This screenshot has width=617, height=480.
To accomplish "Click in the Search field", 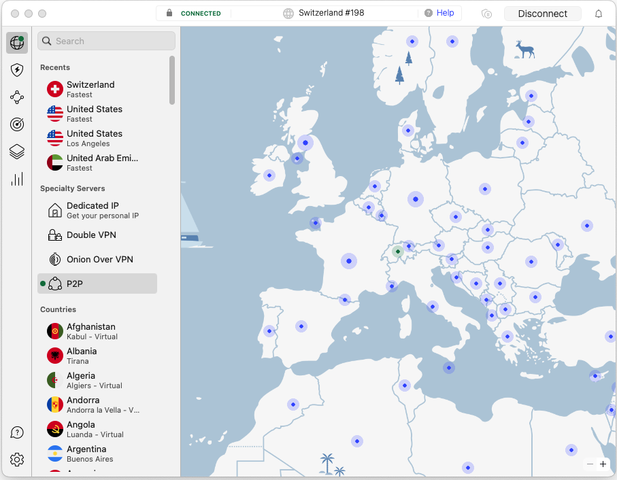I will [106, 41].
